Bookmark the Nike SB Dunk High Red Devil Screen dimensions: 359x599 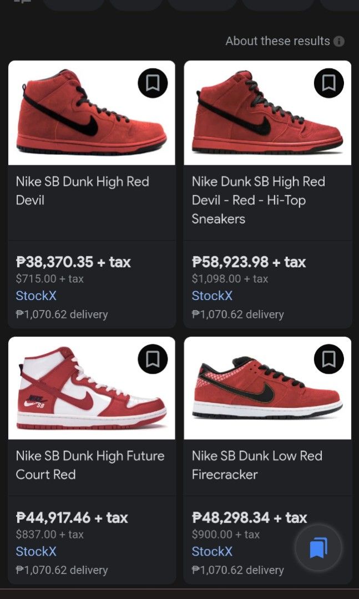tap(151, 83)
